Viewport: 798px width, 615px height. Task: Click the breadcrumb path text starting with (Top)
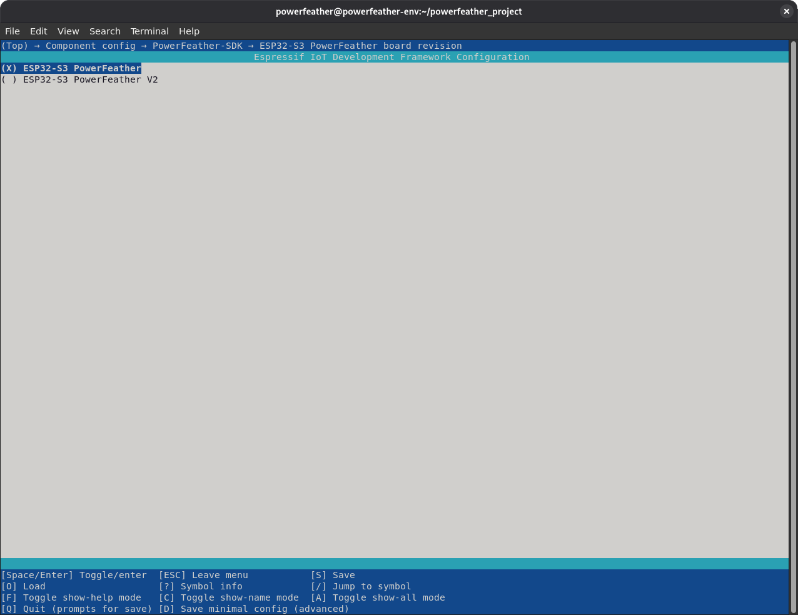(231, 46)
